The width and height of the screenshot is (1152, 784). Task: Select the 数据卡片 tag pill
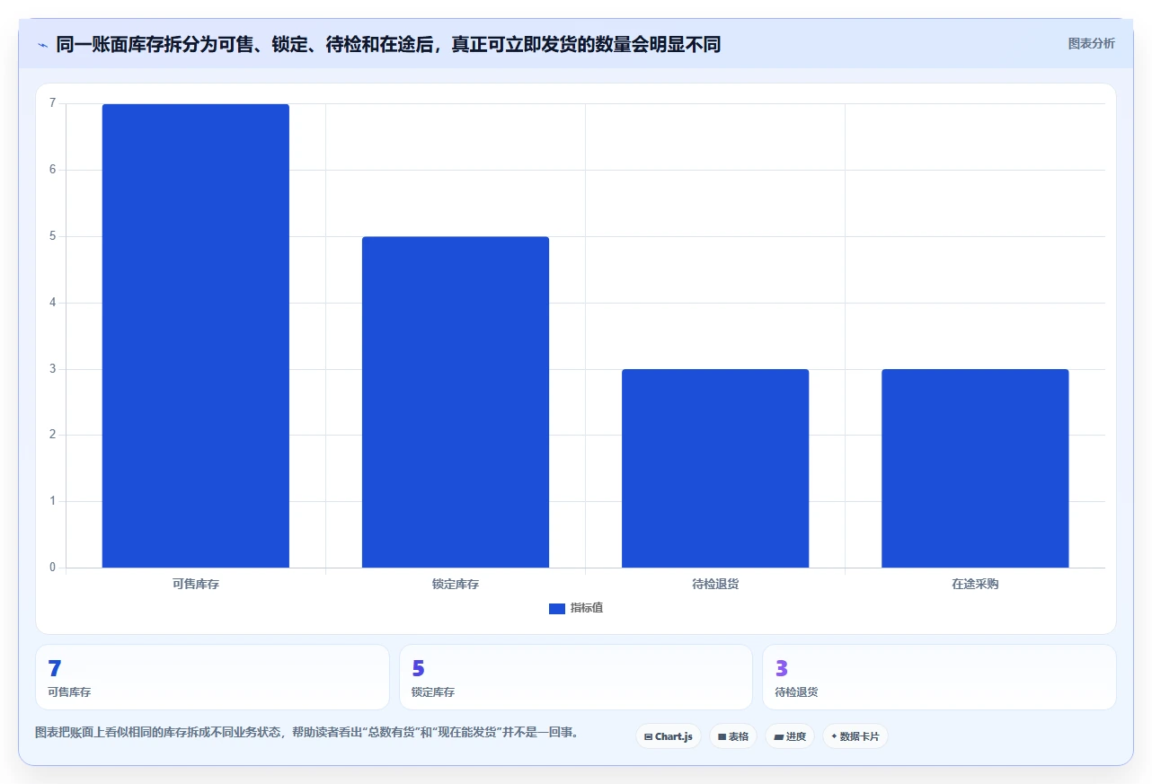pos(855,736)
